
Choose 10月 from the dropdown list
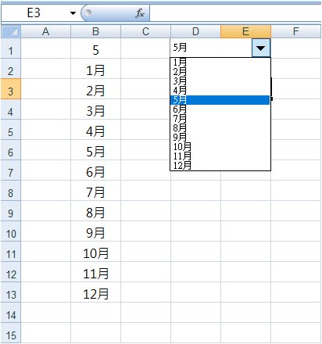[220, 147]
